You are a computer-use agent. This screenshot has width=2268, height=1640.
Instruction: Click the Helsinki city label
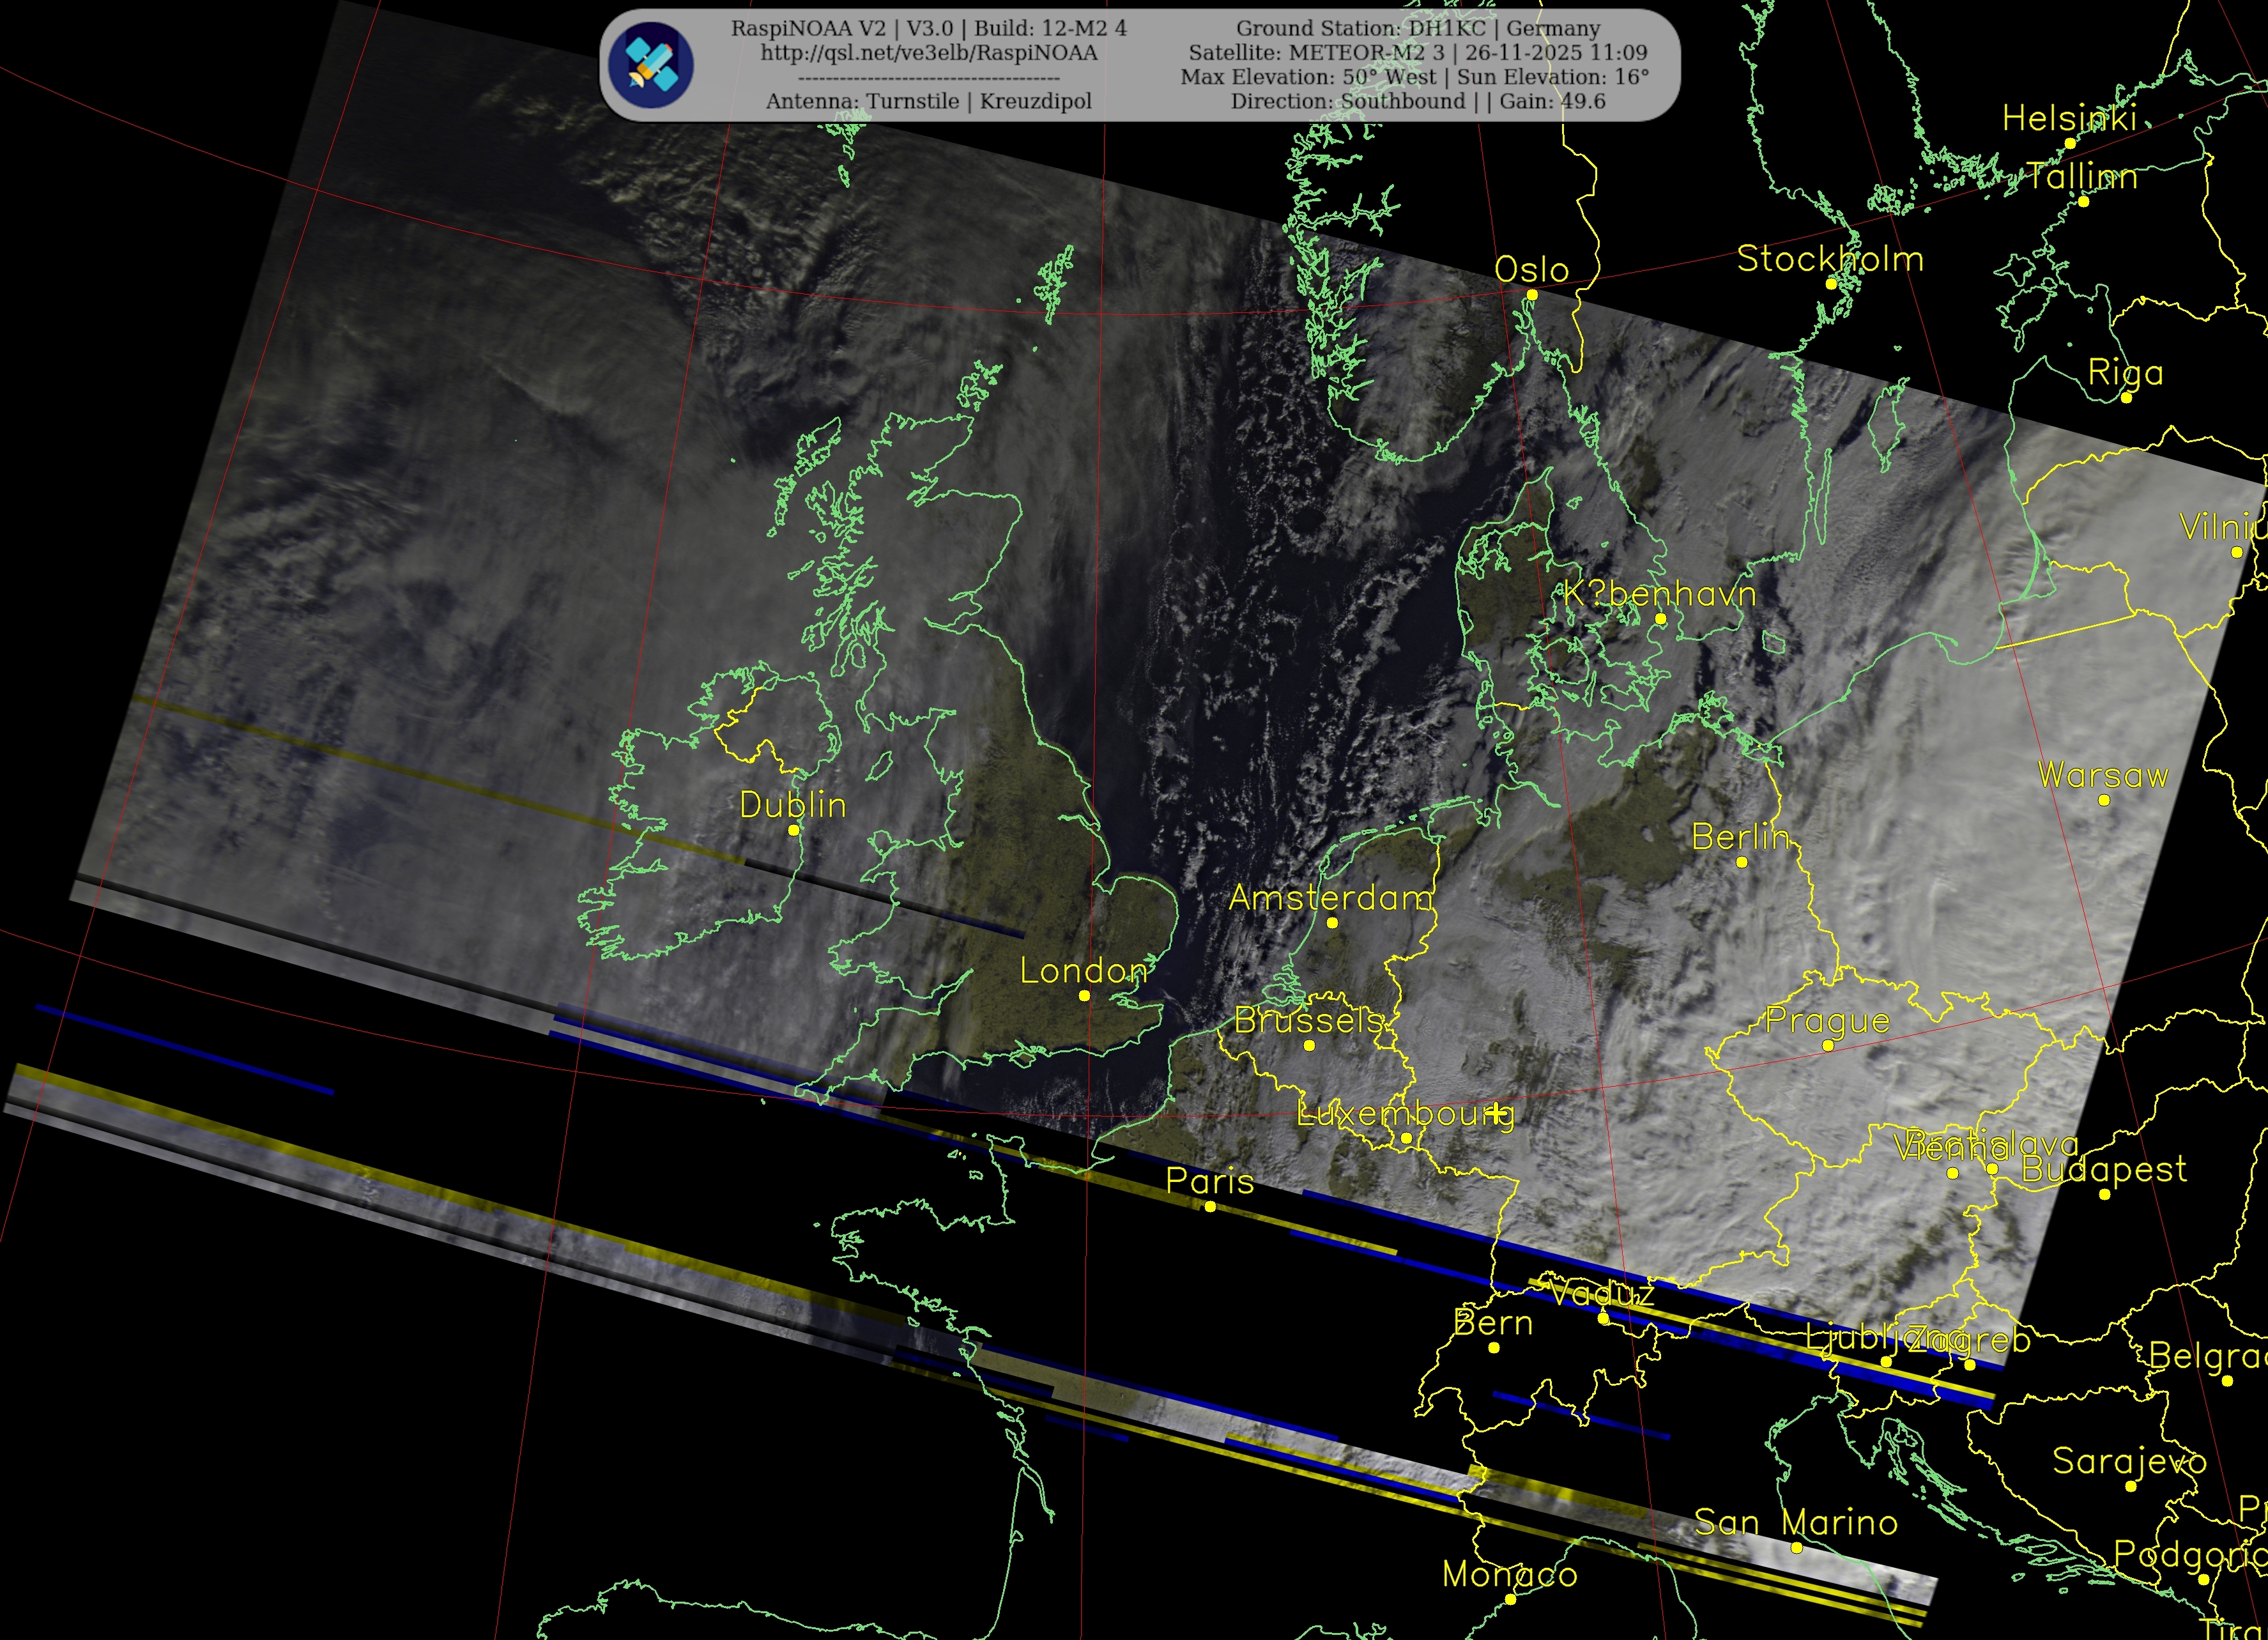click(x=2069, y=118)
